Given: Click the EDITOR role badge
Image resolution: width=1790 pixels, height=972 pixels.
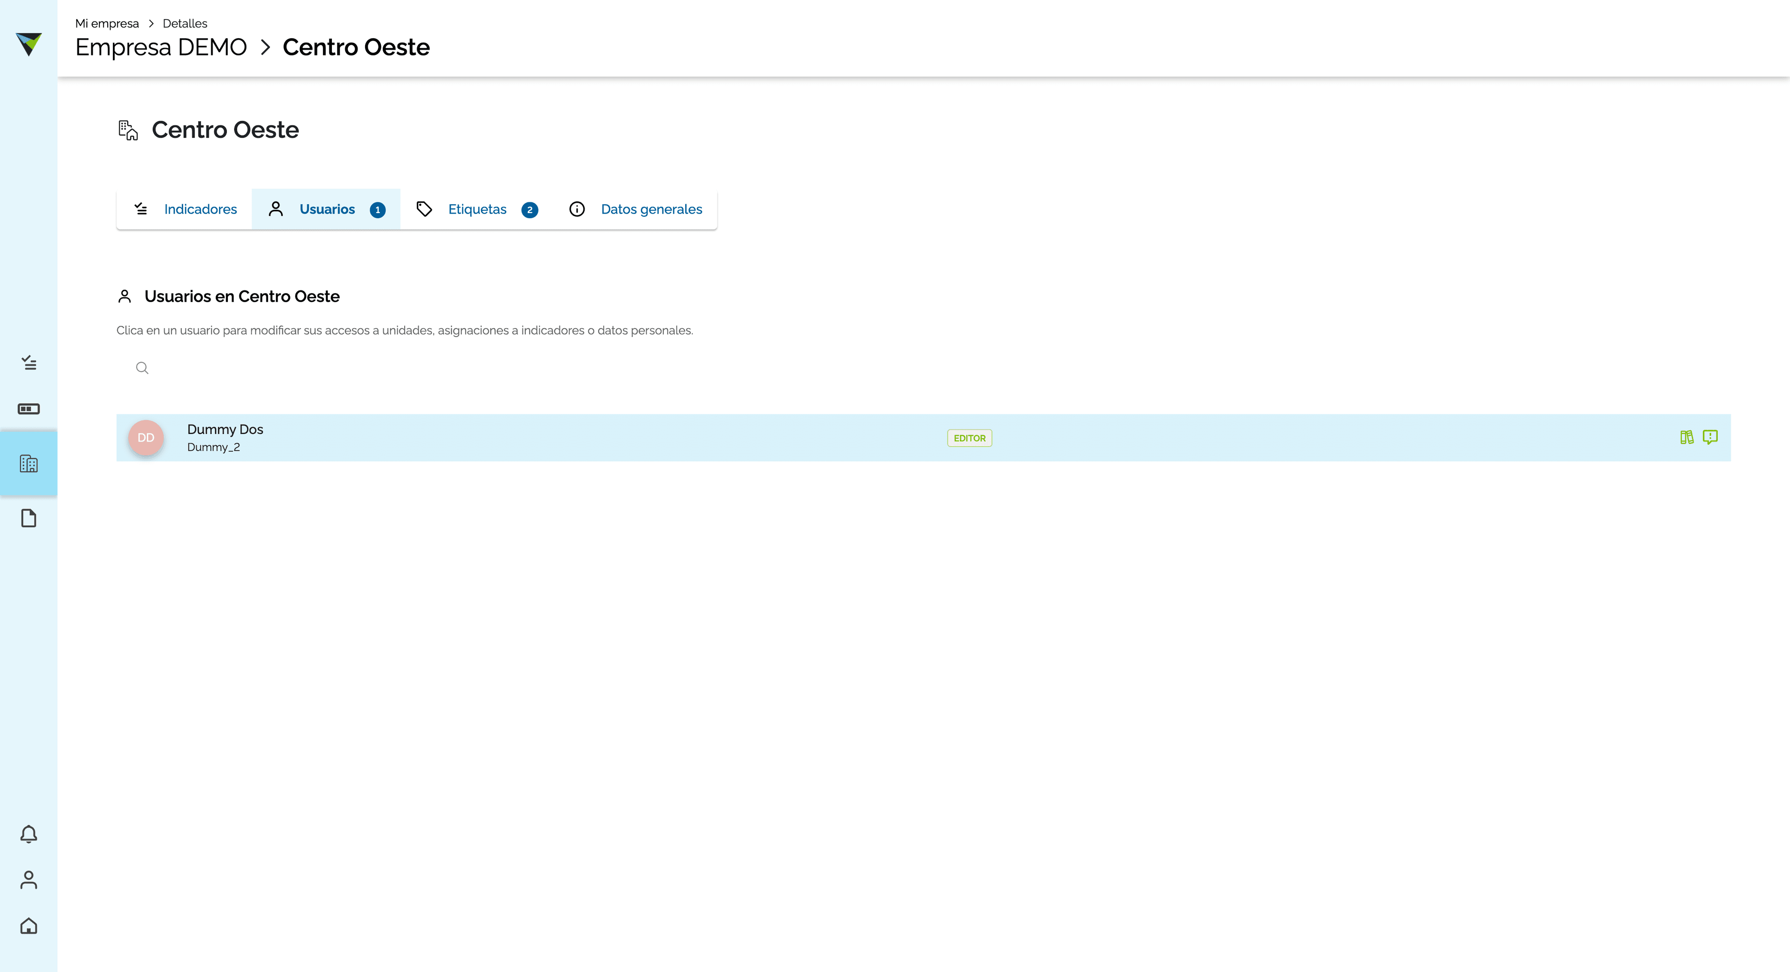Looking at the screenshot, I should pos(970,438).
